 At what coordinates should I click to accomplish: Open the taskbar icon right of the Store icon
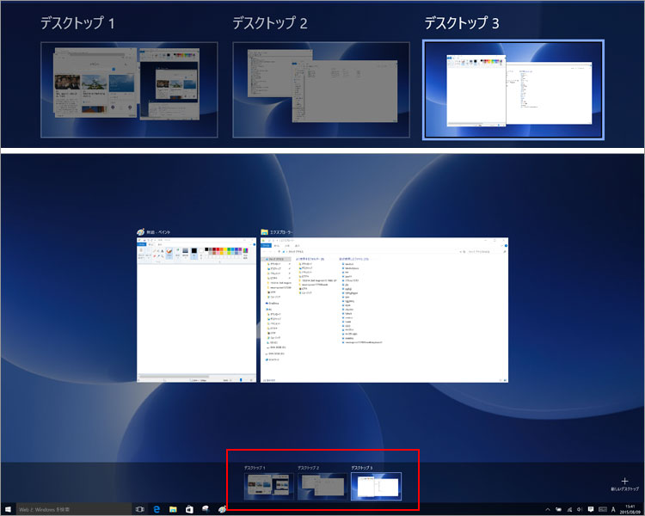pyautogui.click(x=206, y=509)
